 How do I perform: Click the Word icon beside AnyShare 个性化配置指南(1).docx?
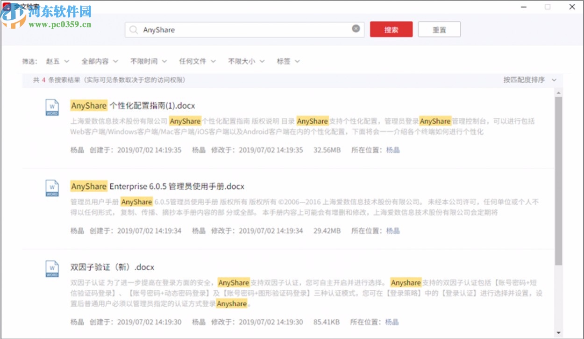[51, 107]
